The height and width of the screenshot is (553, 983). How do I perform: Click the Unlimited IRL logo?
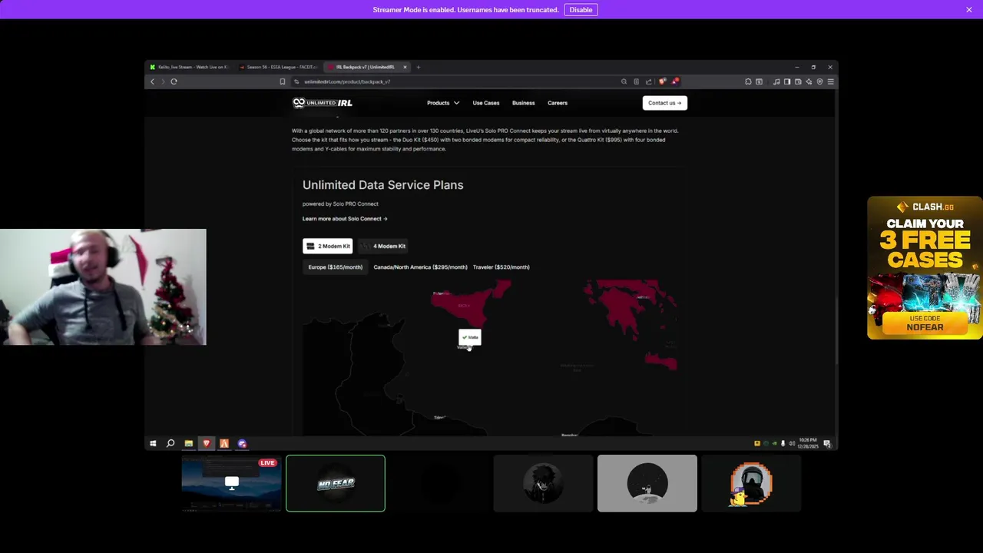point(323,103)
